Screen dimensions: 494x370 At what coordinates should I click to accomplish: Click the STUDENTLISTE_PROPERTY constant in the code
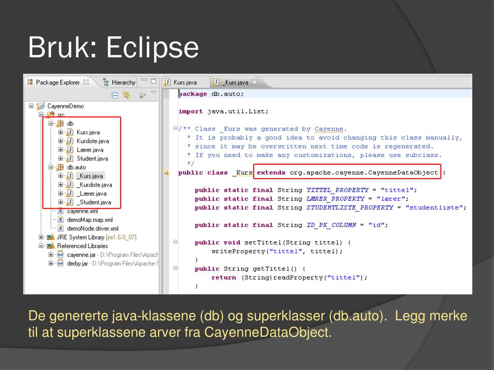(x=350, y=207)
